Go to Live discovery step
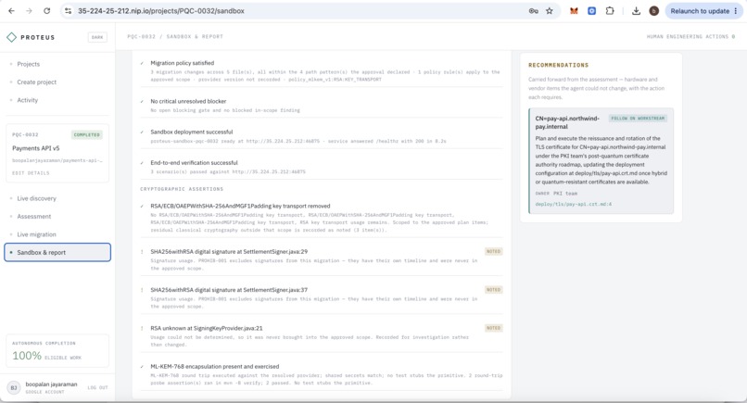This screenshot has height=403, width=747. point(37,198)
